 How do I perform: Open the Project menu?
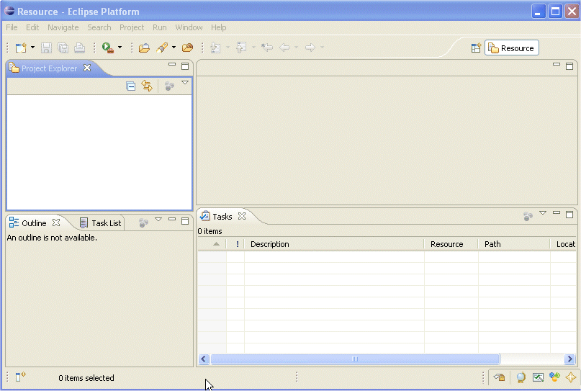[x=132, y=27]
